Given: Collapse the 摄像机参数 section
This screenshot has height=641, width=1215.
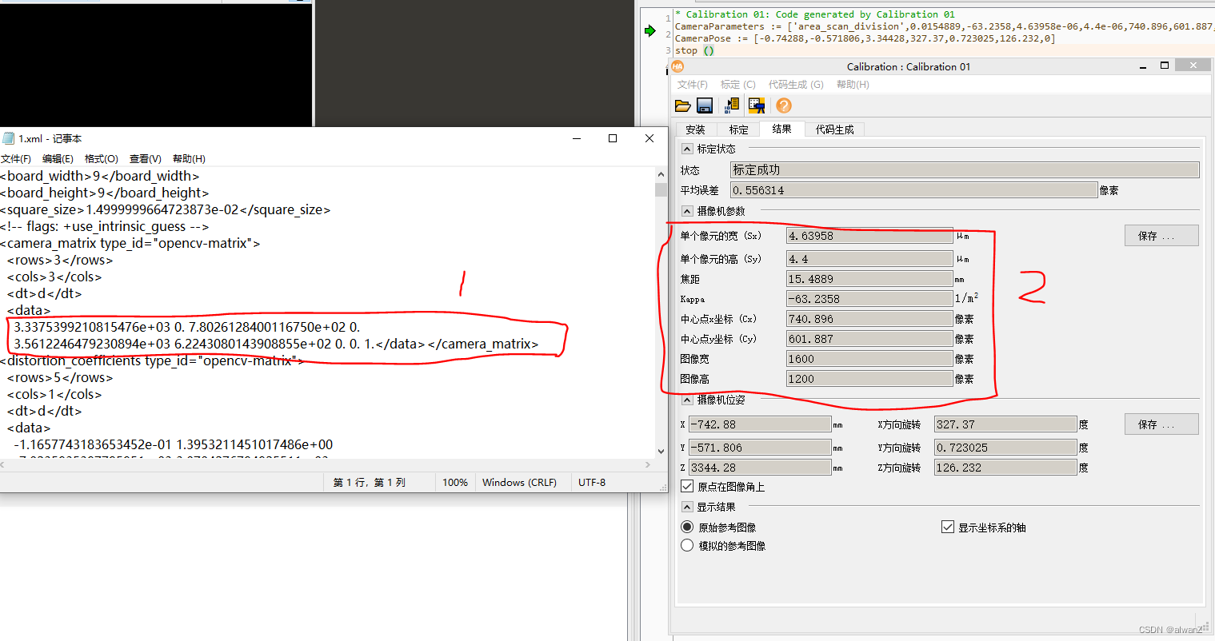Looking at the screenshot, I should point(686,210).
